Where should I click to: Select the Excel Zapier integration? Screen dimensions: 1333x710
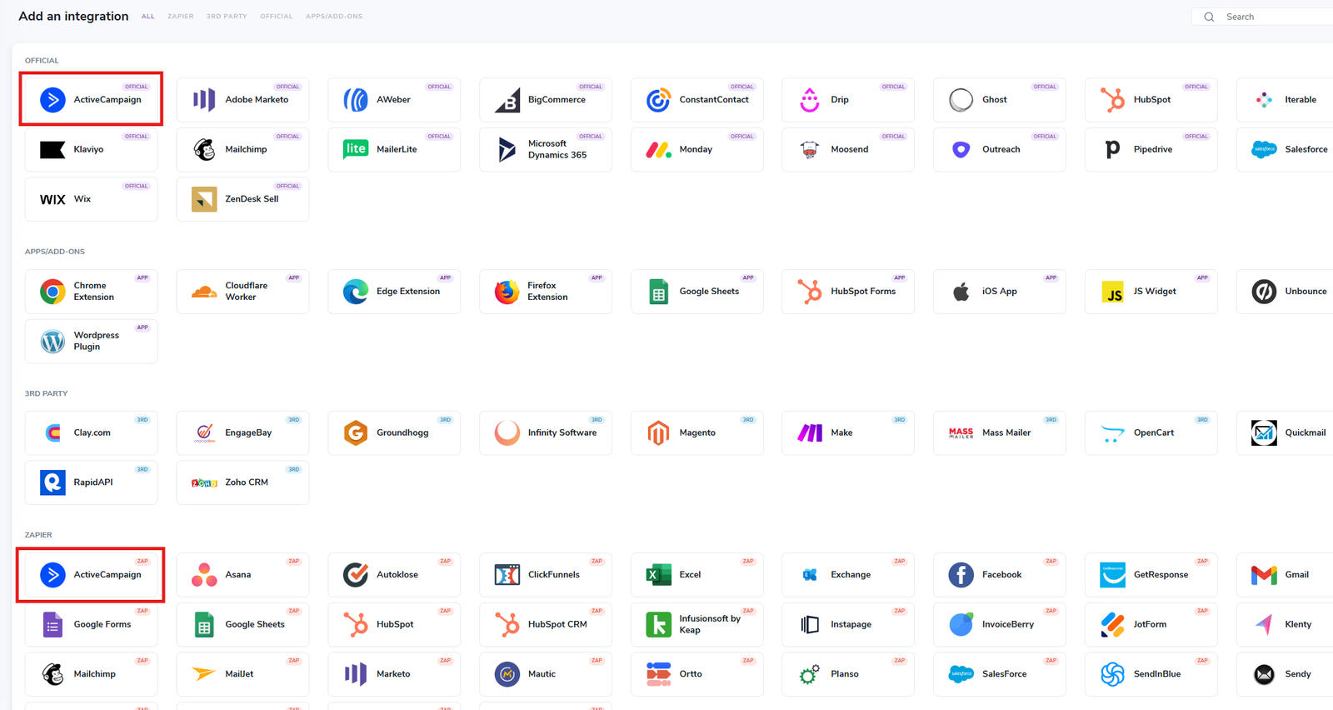[x=696, y=574]
